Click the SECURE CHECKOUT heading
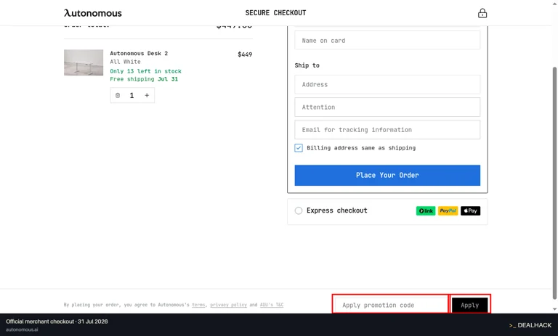 point(275,13)
